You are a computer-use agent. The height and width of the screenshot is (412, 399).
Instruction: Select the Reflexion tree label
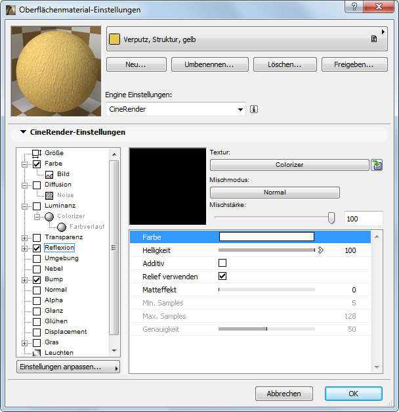point(59,248)
